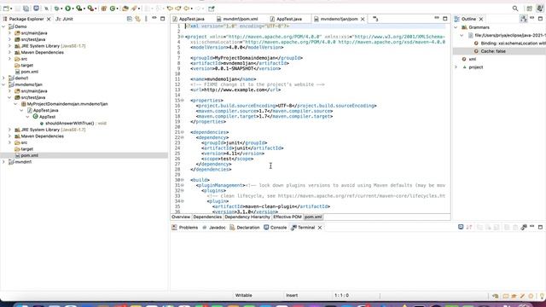Click the Coverage launch toolbar icon

pyautogui.click(x=79, y=9)
